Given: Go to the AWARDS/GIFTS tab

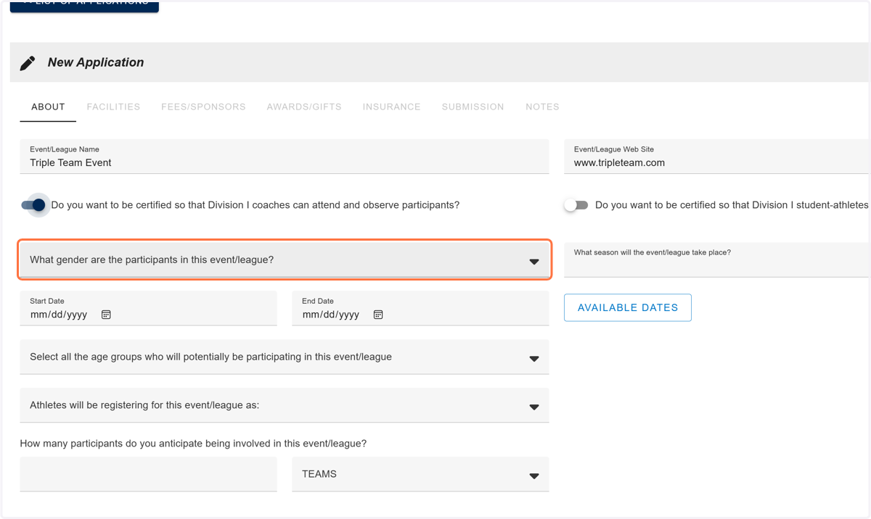Looking at the screenshot, I should [x=304, y=107].
